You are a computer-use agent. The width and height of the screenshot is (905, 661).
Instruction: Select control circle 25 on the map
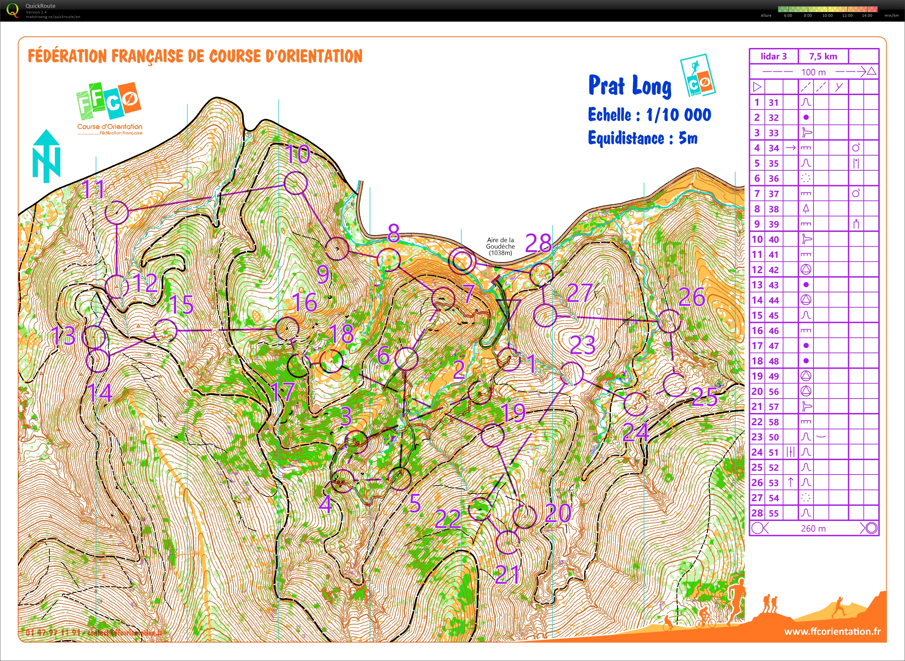675,385
